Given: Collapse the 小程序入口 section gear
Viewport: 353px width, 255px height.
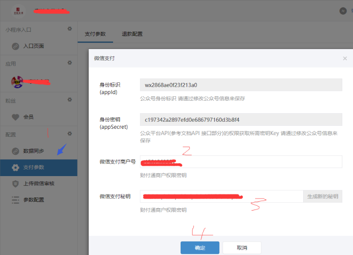Looking at the screenshot, I should pyautogui.click(x=69, y=29).
